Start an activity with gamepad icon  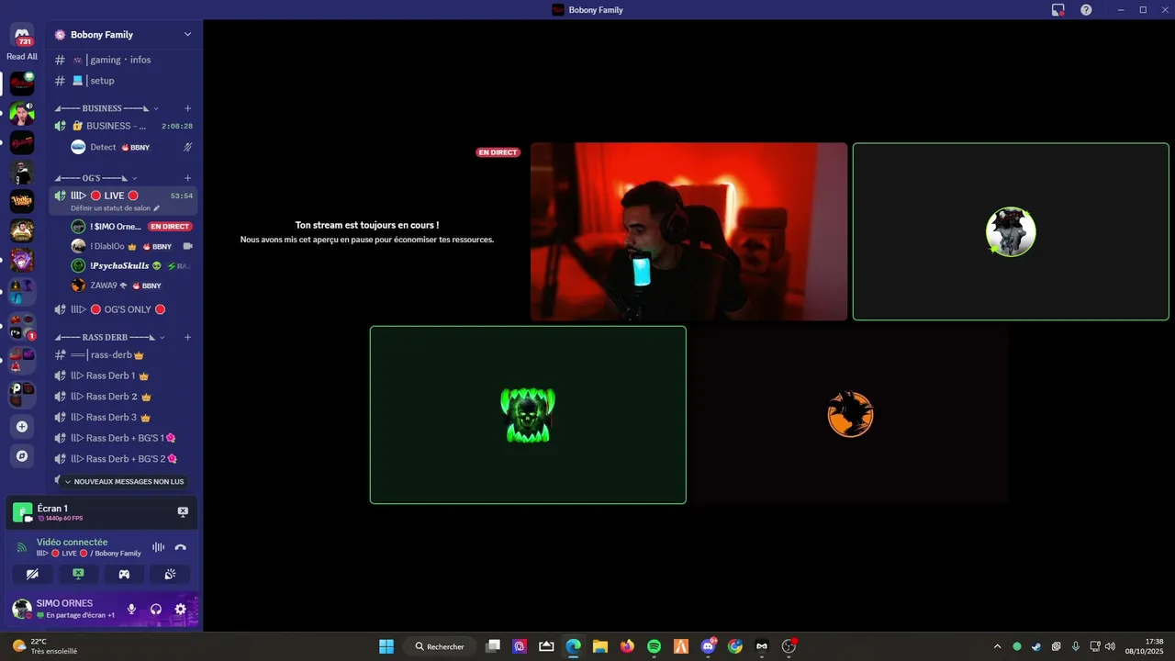(x=124, y=574)
